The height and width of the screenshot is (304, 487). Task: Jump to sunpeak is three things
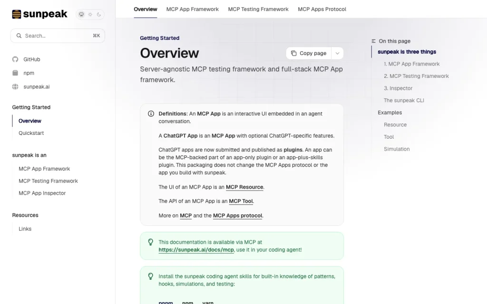coord(407,52)
